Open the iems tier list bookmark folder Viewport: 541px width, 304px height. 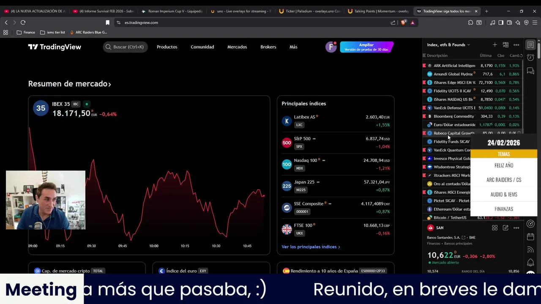(52, 32)
